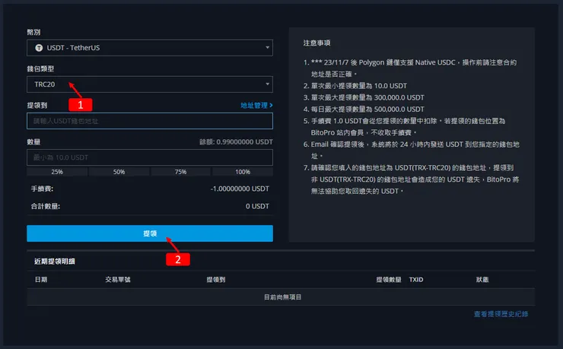The image size is (563, 349).
Task: Click the 注意事項 heading
Action: 316,43
